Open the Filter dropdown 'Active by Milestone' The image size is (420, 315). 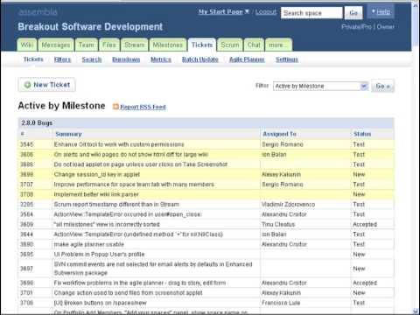pos(320,86)
